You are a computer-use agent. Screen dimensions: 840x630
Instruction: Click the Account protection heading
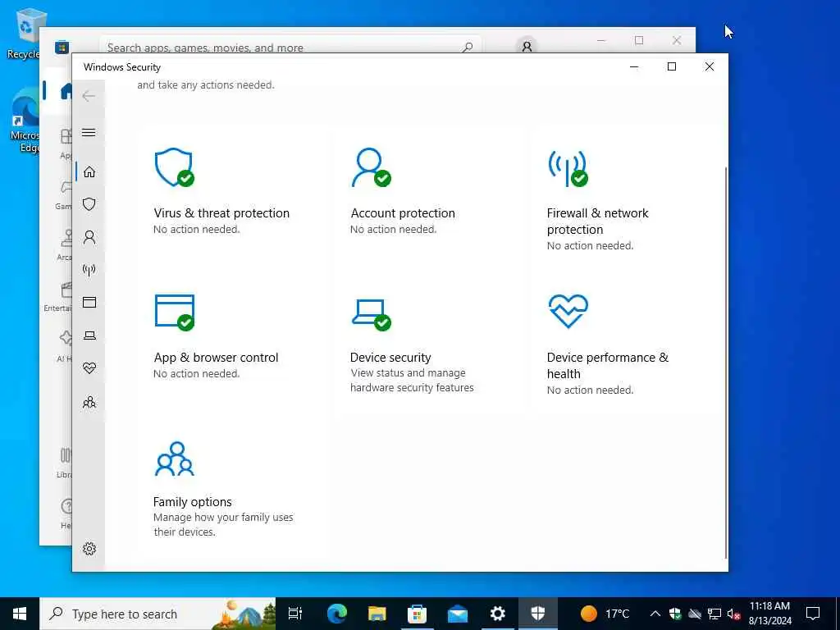click(x=402, y=213)
